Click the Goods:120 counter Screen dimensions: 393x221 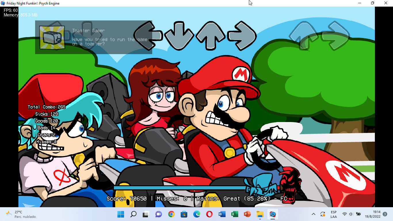(x=47, y=121)
